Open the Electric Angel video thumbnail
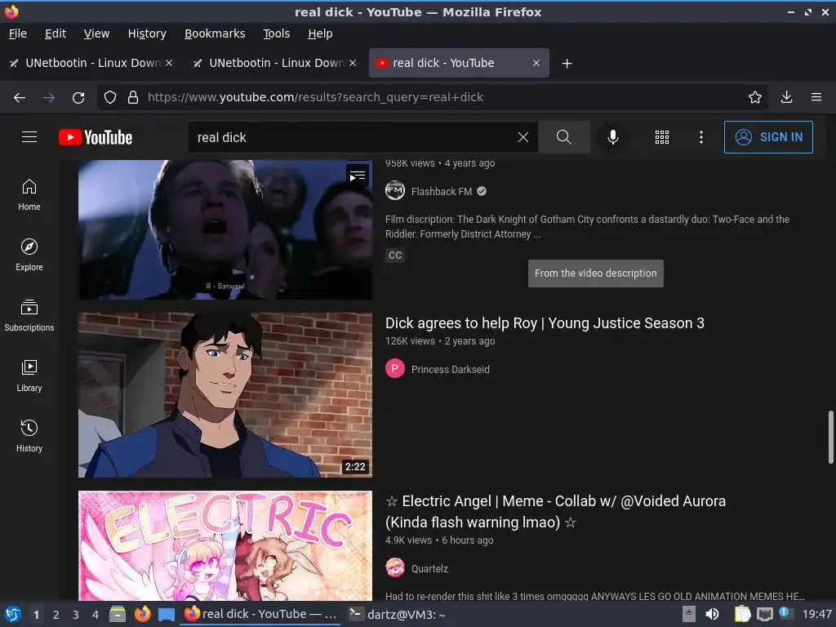This screenshot has width=836, height=627. pyautogui.click(x=225, y=545)
